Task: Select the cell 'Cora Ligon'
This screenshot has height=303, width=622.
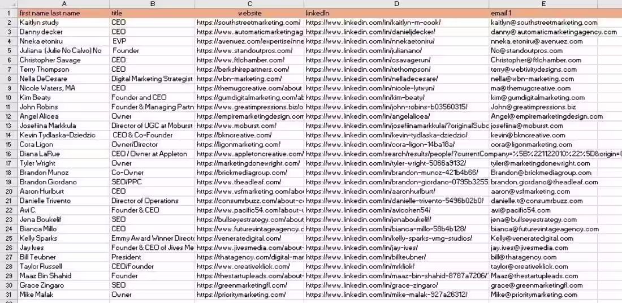Action: [x=64, y=144]
